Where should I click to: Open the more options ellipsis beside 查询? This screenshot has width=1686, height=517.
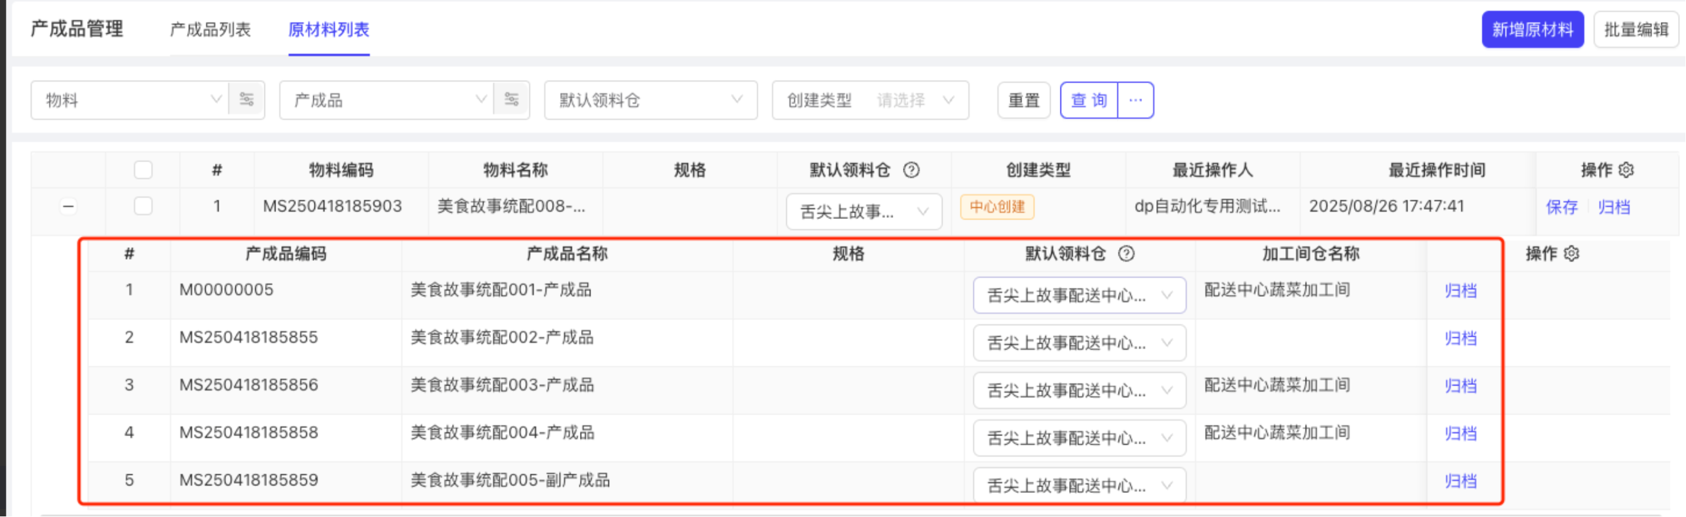[x=1136, y=100]
